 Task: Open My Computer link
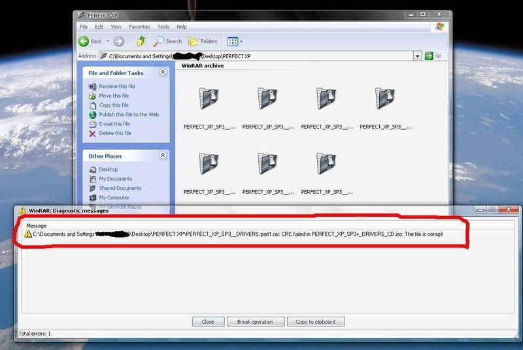tap(114, 197)
